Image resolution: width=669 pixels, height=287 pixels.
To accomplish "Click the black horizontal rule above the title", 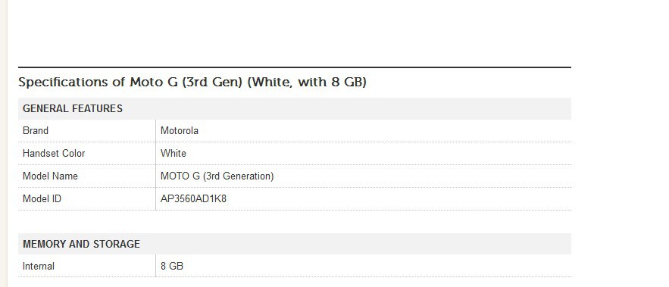I will pos(295,67).
